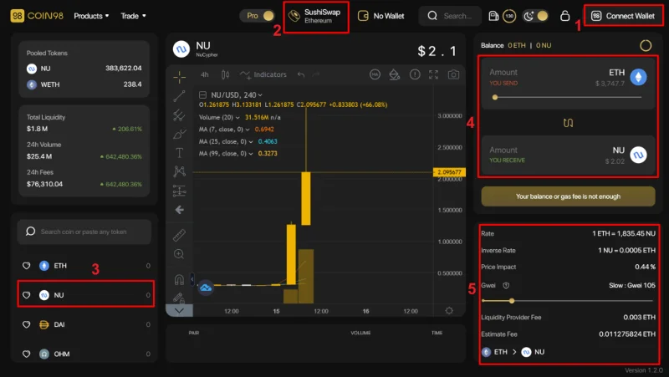
Task: Open the MA (99, close, 0) dropdown
Action: tap(226, 153)
